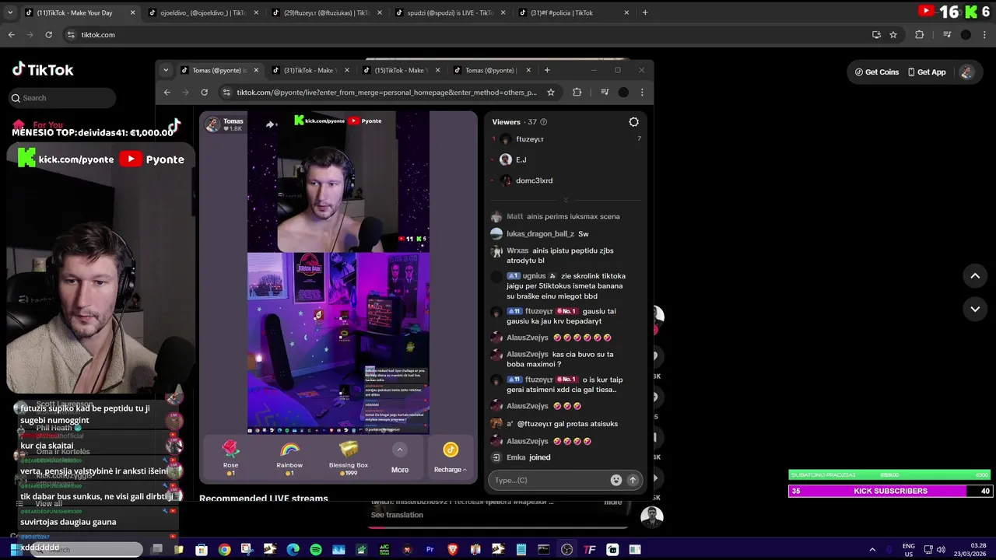Open media controls in front window toolbar
The height and width of the screenshot is (560, 996).
coord(605,92)
